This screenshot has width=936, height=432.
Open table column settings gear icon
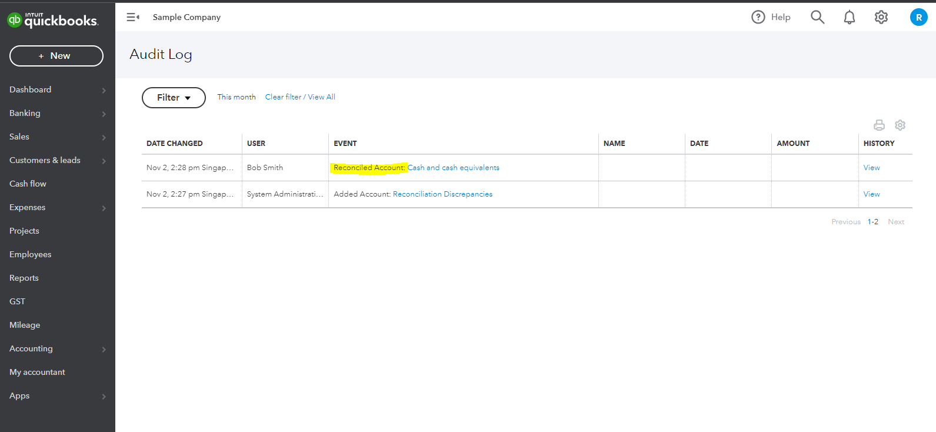coord(900,125)
